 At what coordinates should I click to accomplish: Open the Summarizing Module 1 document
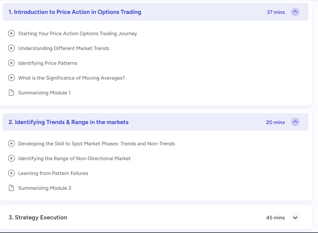[x=44, y=93]
